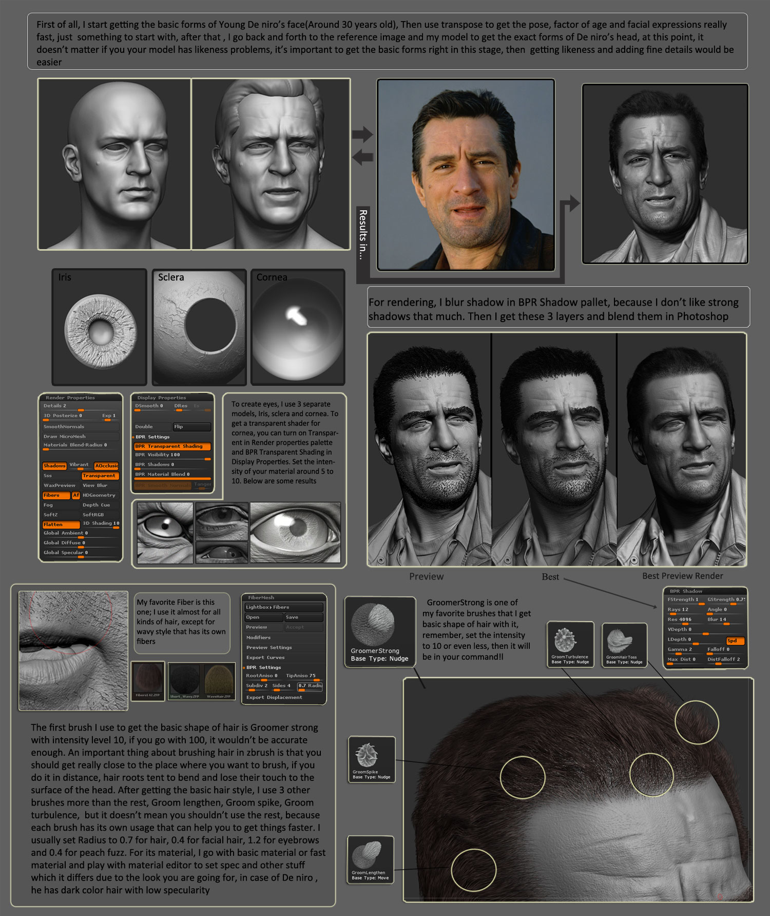This screenshot has height=916, width=770.
Task: Open the Export Curves section
Action: [x=265, y=657]
